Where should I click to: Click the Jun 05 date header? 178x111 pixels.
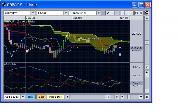pyautogui.click(x=124, y=18)
